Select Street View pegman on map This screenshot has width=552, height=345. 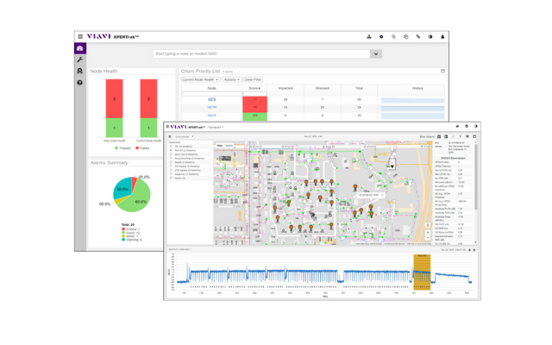pyautogui.click(x=428, y=225)
